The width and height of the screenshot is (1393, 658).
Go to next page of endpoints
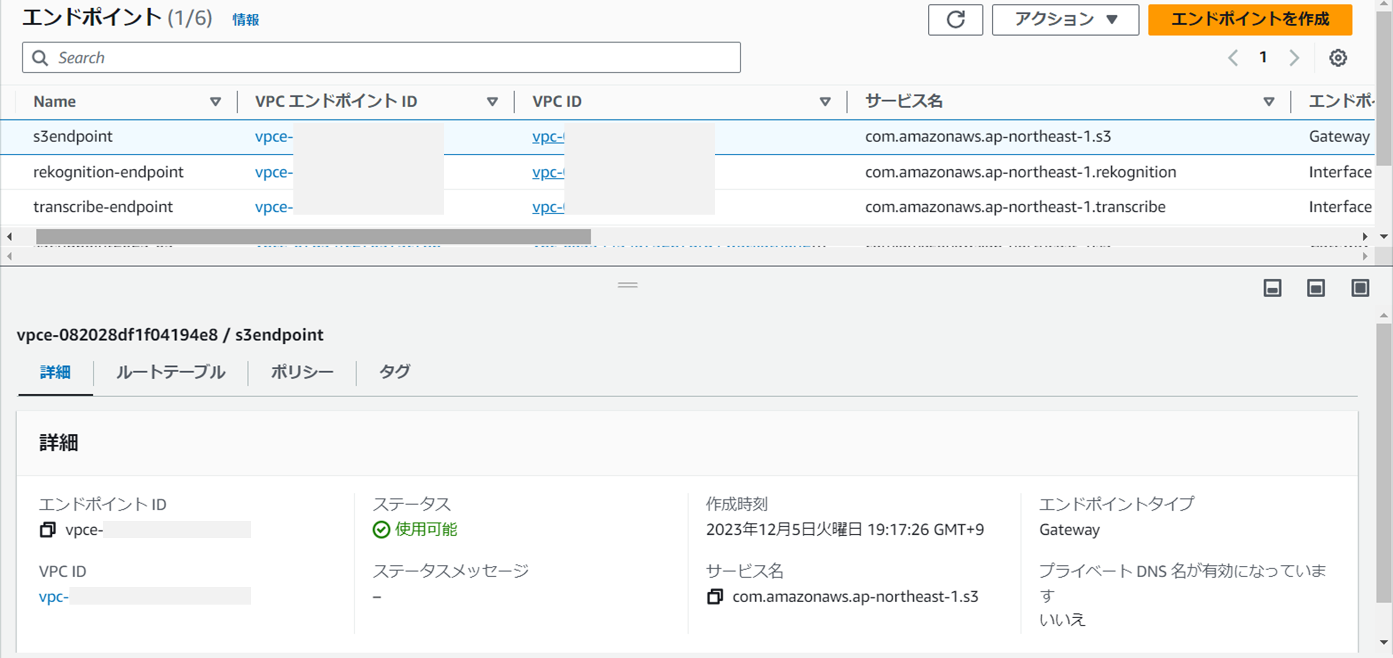pyautogui.click(x=1294, y=58)
